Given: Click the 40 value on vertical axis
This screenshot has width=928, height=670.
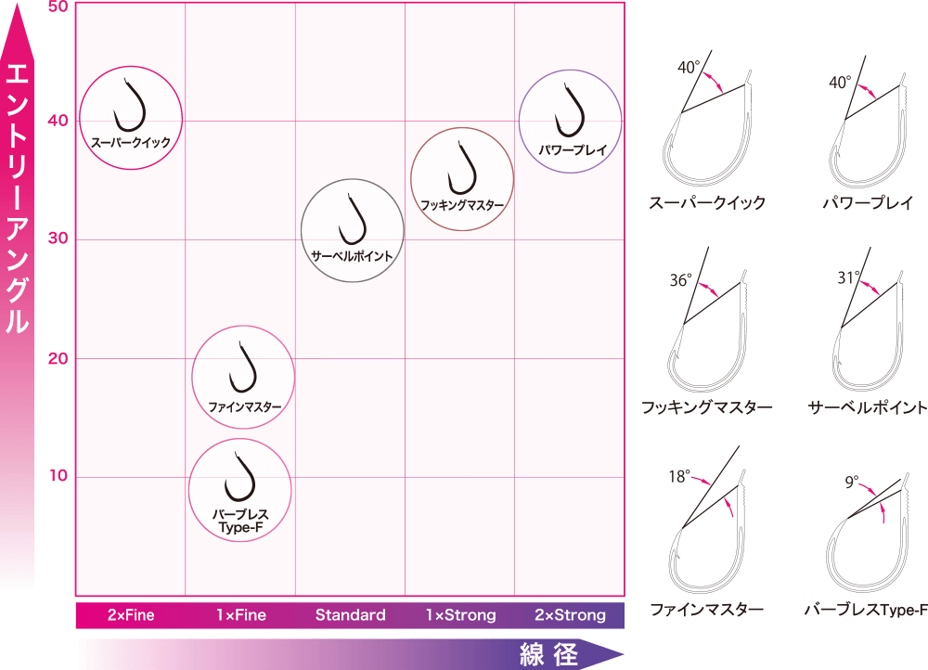Looking at the screenshot, I should (58, 120).
